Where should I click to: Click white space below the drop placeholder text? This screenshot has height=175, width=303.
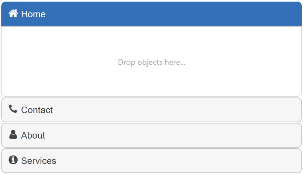[151, 81]
